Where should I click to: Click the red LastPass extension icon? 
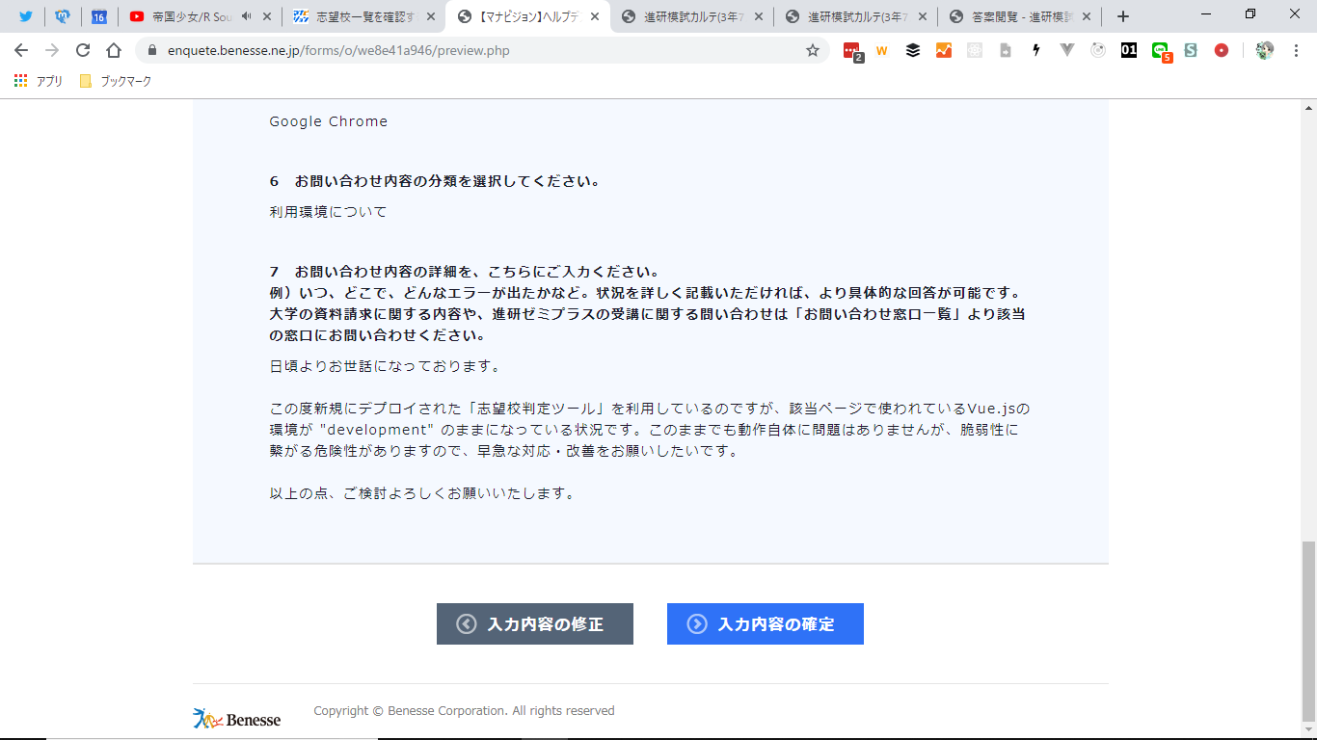(851, 51)
